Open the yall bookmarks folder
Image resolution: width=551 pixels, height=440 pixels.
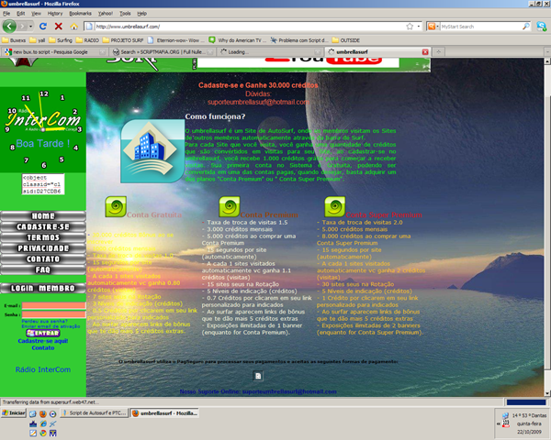pos(38,40)
